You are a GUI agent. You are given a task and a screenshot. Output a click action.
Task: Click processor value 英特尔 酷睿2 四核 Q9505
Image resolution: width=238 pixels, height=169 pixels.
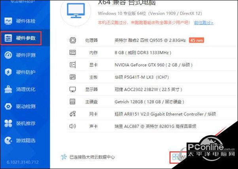[150, 40]
